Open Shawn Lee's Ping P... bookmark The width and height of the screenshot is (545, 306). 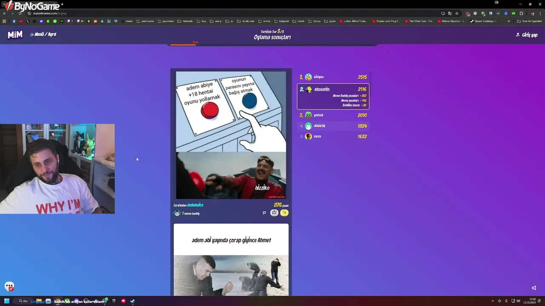[x=386, y=21]
